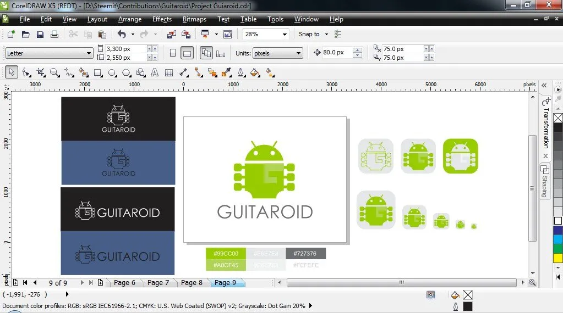Choose the Crop tool
The height and width of the screenshot is (313, 563).
(x=41, y=72)
